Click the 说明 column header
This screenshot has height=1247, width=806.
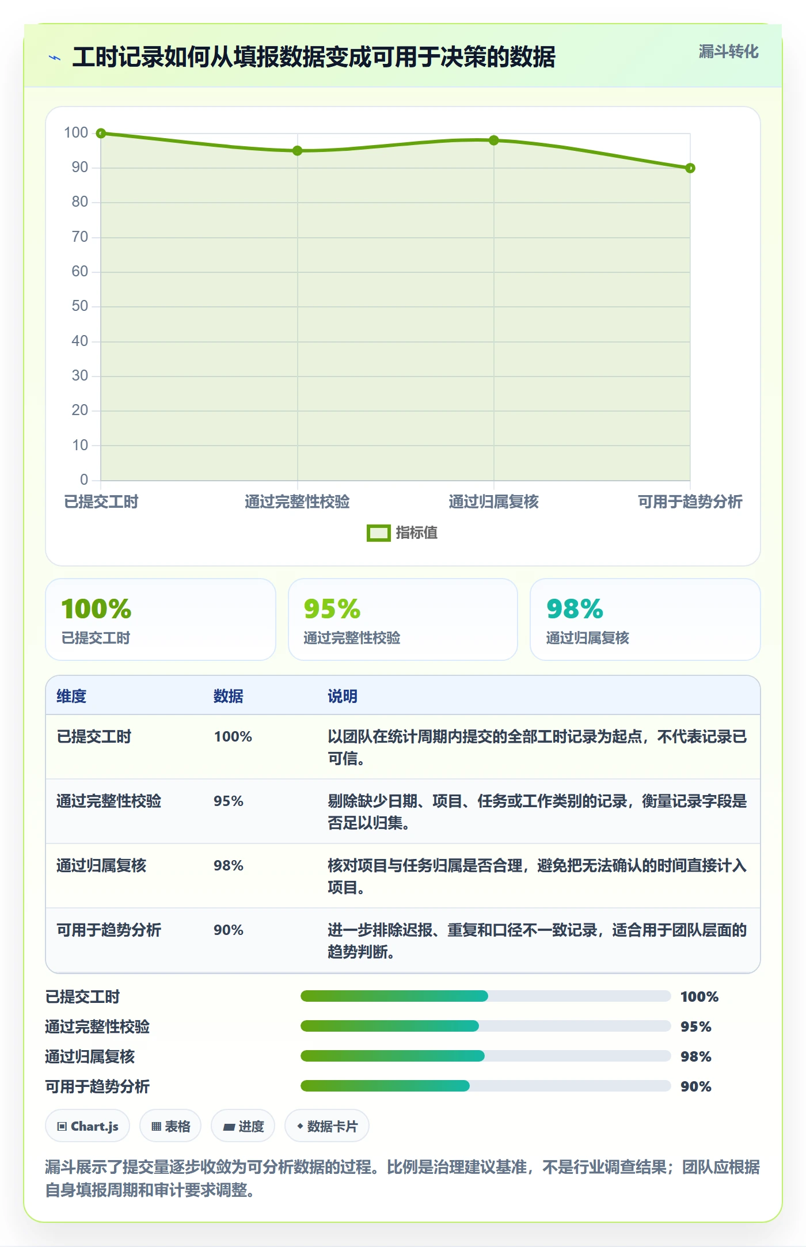pos(343,697)
